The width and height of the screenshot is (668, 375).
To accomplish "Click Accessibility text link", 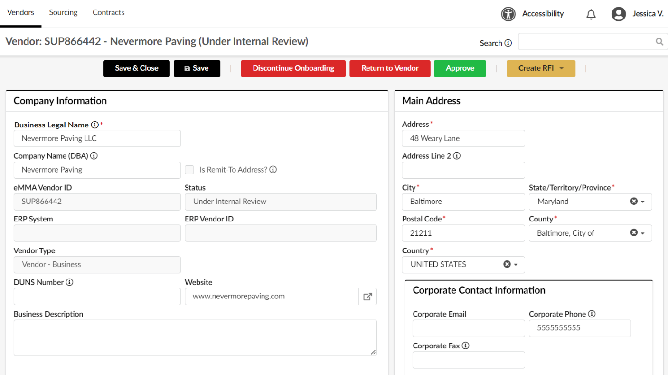I will click(543, 14).
